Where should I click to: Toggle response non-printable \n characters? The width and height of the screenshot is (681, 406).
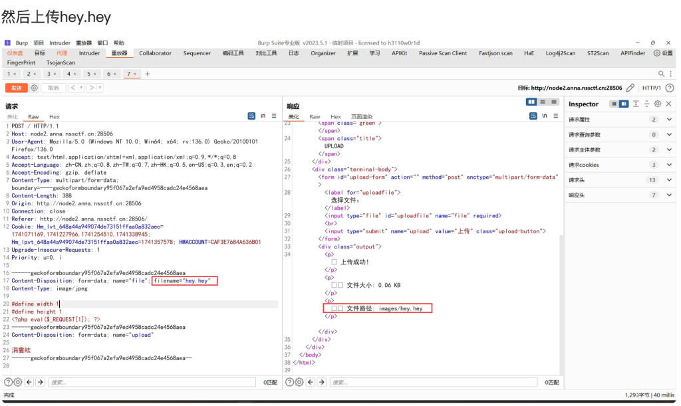pos(544,116)
